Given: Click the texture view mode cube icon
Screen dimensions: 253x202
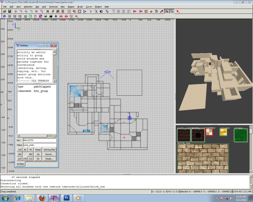Looking at the screenshot, I should [x=96, y=11].
